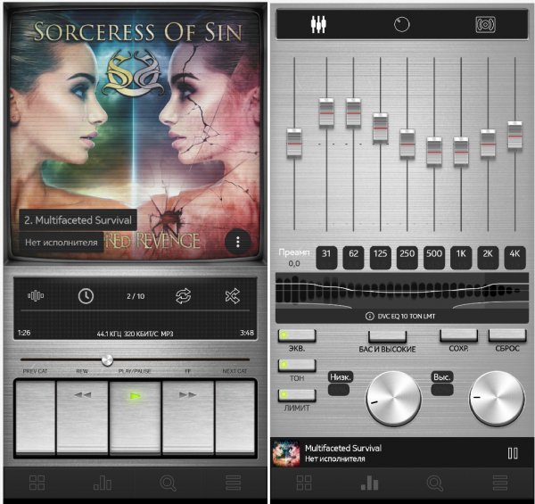Click the green play/pause tape button
The image size is (535, 504).
(136, 417)
